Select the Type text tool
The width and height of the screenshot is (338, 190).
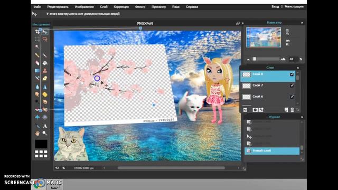pos(45,126)
